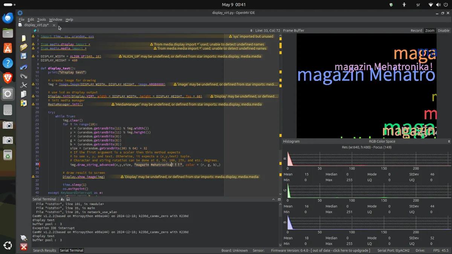Click 'Exception IDE interrupt' in terminal output
The height and width of the screenshot is (254, 452).
pos(53,228)
